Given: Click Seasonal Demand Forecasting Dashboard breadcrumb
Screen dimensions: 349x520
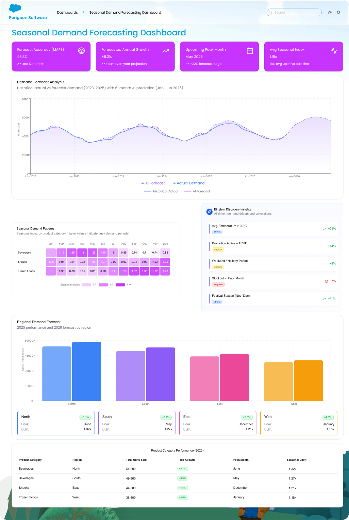Looking at the screenshot, I should coord(125,12).
